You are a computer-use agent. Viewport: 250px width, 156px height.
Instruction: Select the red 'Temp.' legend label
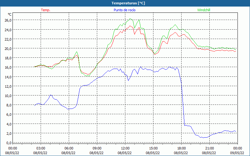coord(46,10)
